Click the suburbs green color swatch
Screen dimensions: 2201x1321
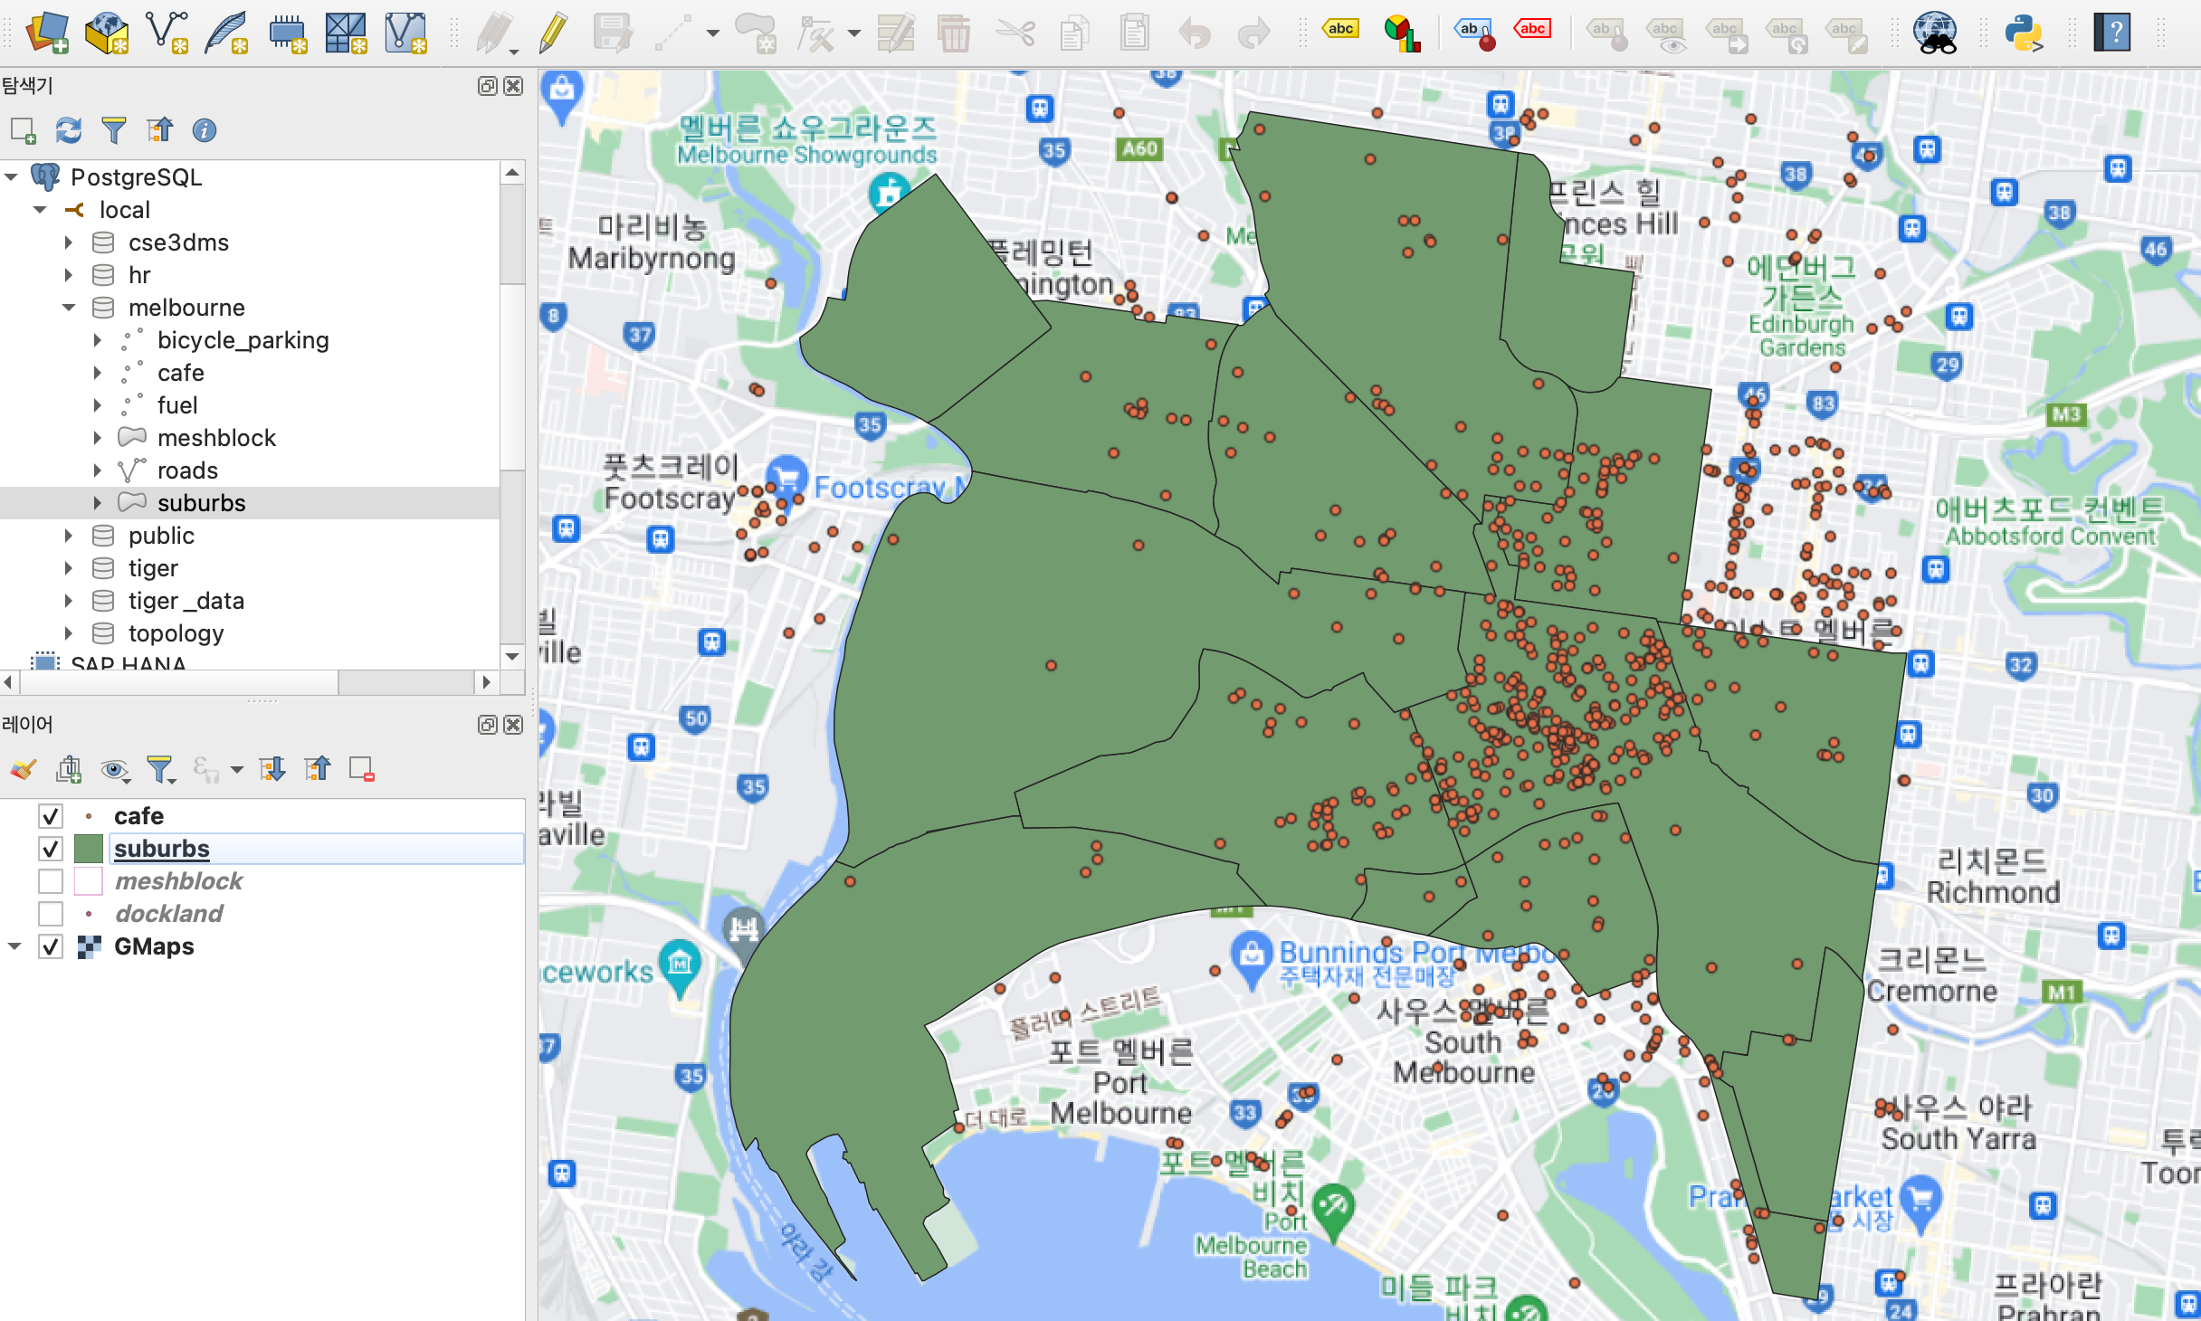[88, 849]
